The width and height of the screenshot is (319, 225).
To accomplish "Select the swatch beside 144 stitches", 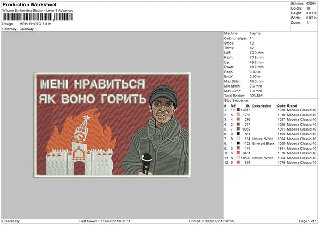I will click(238, 148).
